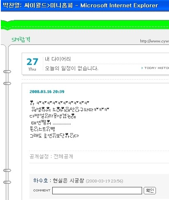Click the TODAY HISTORY arrow icon
Viewport: 169px width, 200px height.
pos(142,68)
